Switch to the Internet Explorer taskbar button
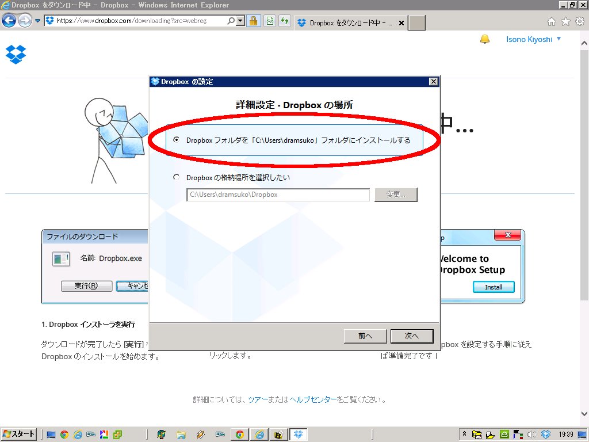589x442 pixels. (259, 435)
